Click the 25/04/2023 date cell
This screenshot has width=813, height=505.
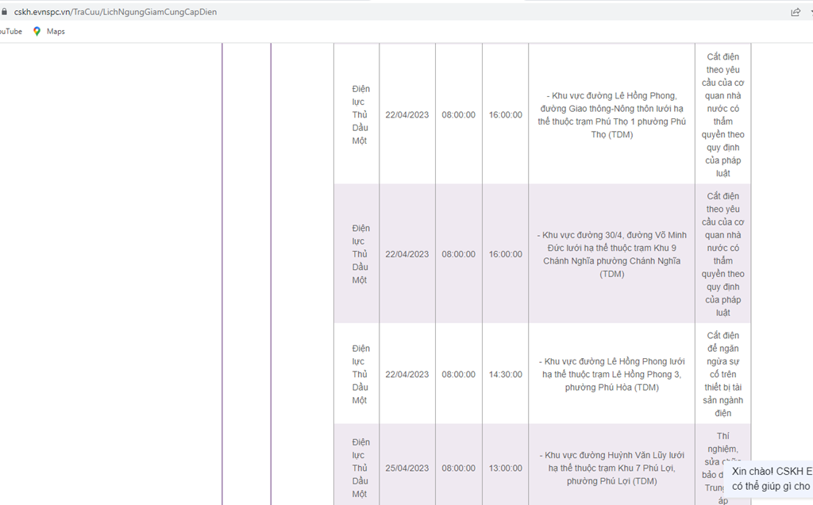406,468
